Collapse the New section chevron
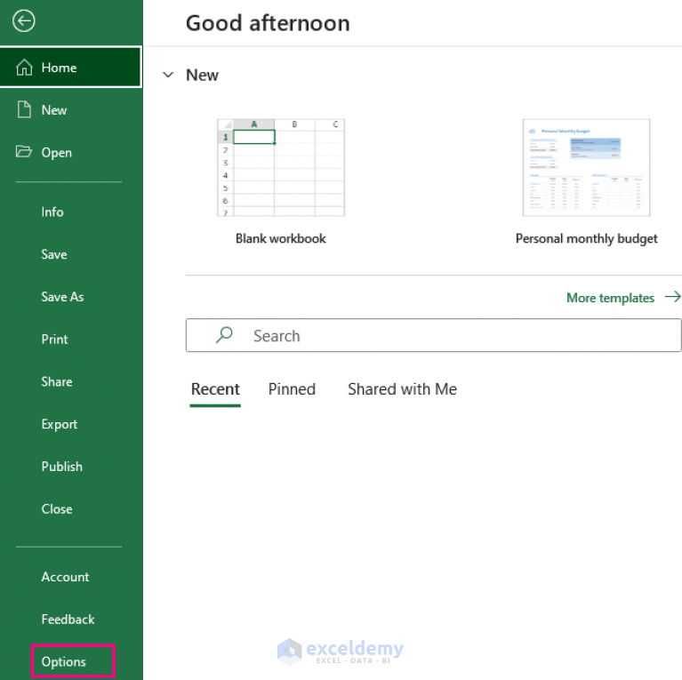This screenshot has height=680, width=682. click(x=168, y=75)
